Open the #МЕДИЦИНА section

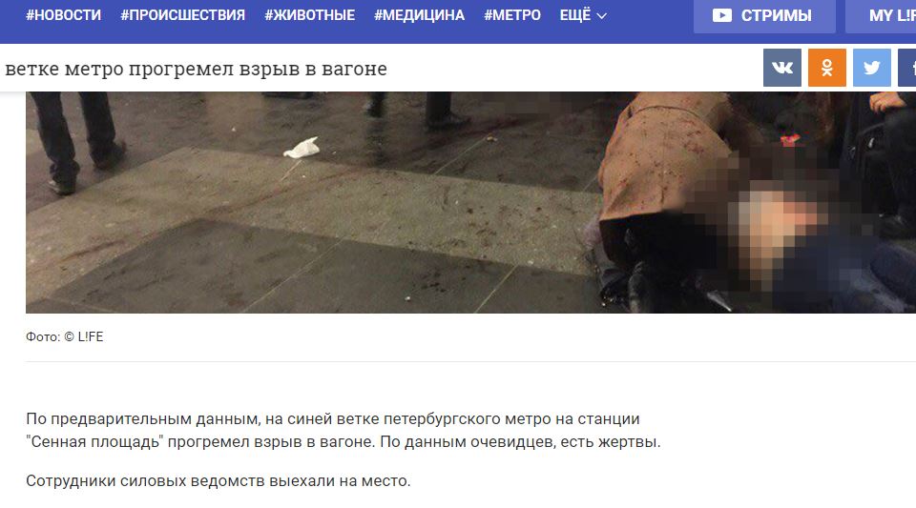point(420,15)
